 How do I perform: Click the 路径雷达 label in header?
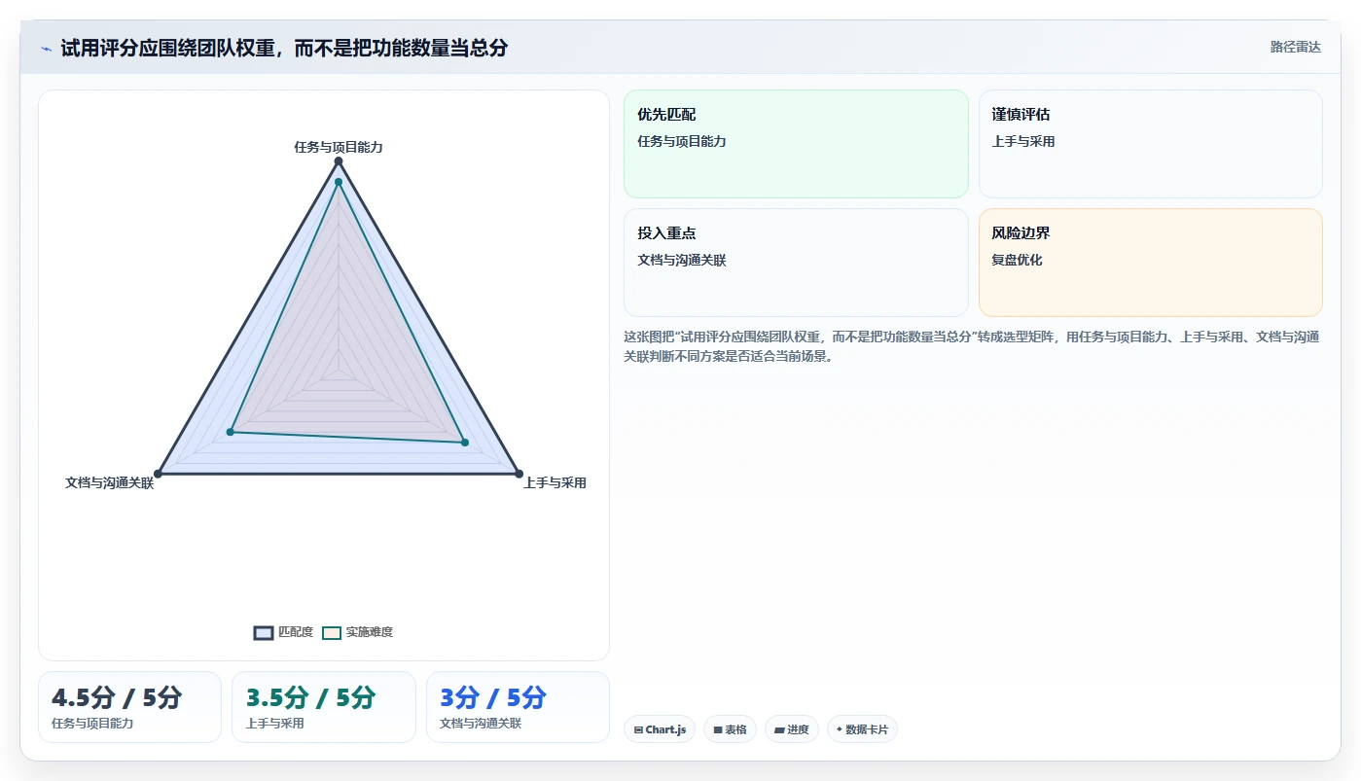coord(1295,47)
